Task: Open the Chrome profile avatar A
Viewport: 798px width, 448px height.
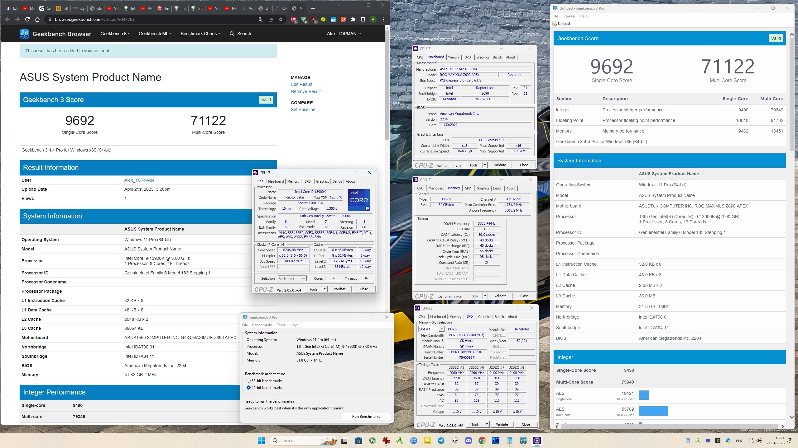Action: [x=373, y=19]
